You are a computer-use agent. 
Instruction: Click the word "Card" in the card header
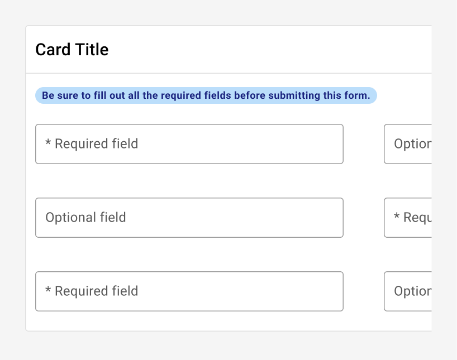coord(53,50)
